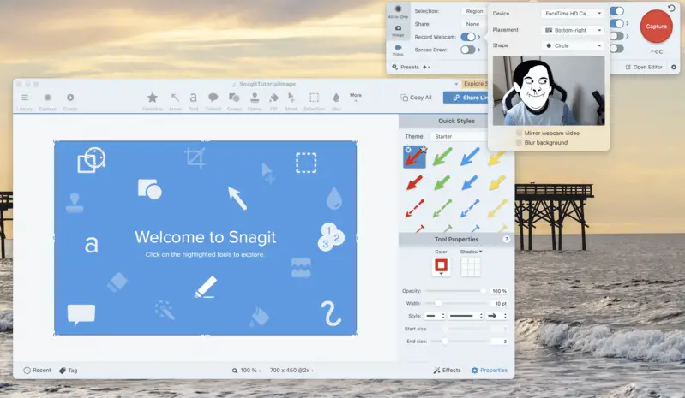Apply the solid blue arrow in top row
Viewport: 685px width, 398px height.
click(470, 157)
